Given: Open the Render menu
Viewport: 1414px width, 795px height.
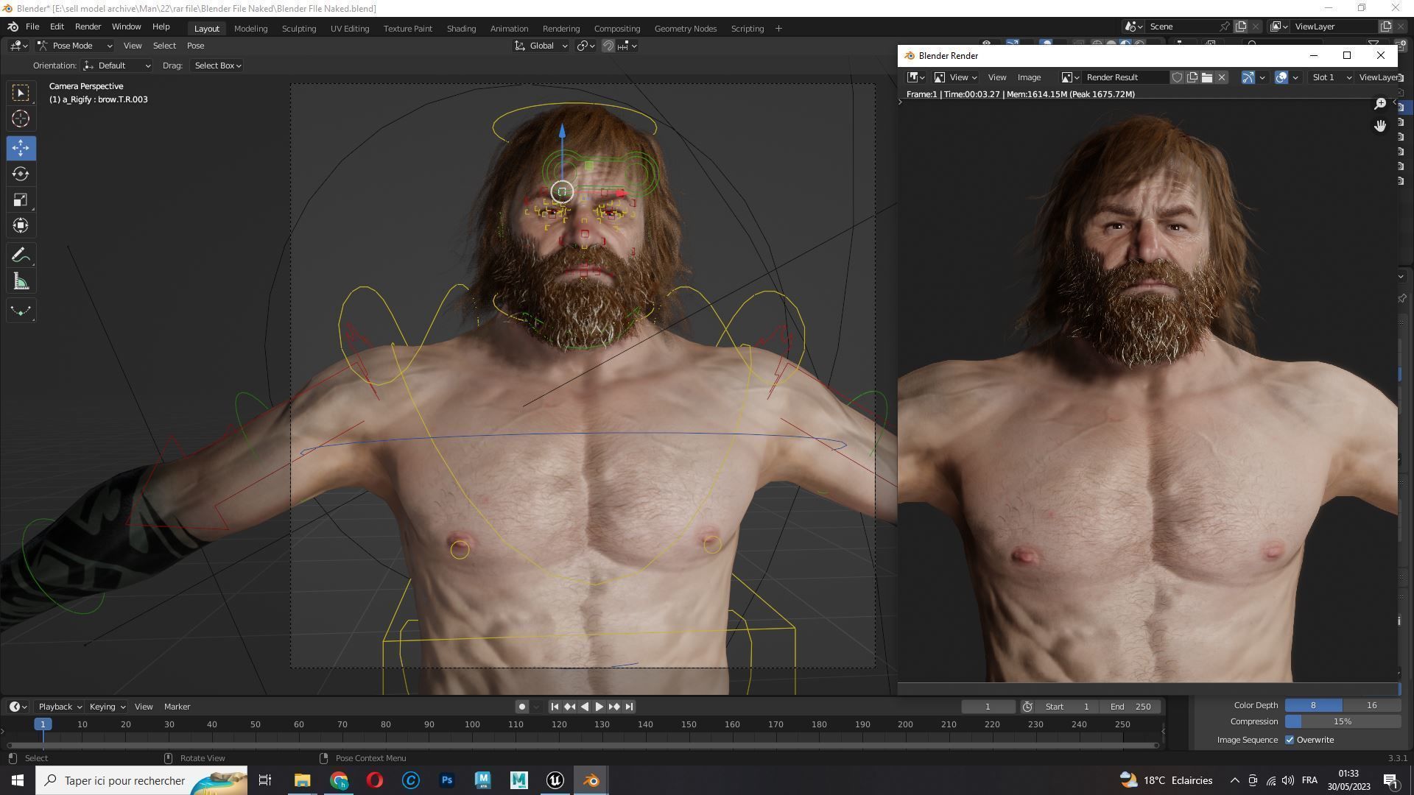Looking at the screenshot, I should [88, 26].
